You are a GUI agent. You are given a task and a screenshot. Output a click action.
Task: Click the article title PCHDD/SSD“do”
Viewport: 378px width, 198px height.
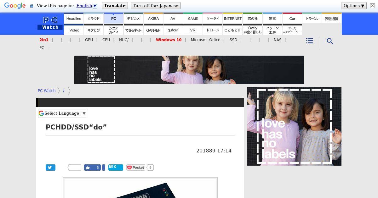click(x=76, y=127)
